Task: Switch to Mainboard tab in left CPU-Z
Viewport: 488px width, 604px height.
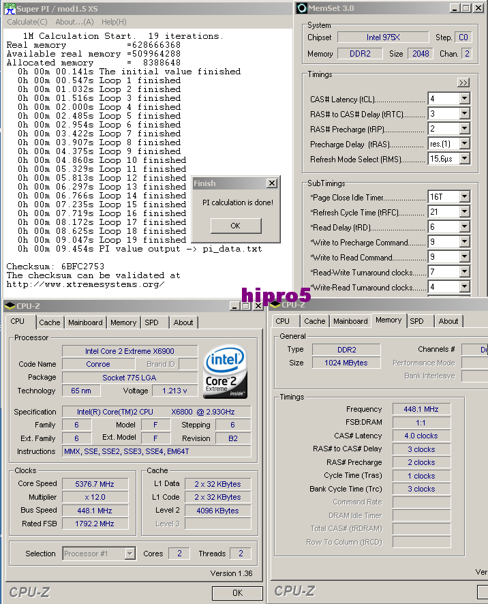Action: 85,322
